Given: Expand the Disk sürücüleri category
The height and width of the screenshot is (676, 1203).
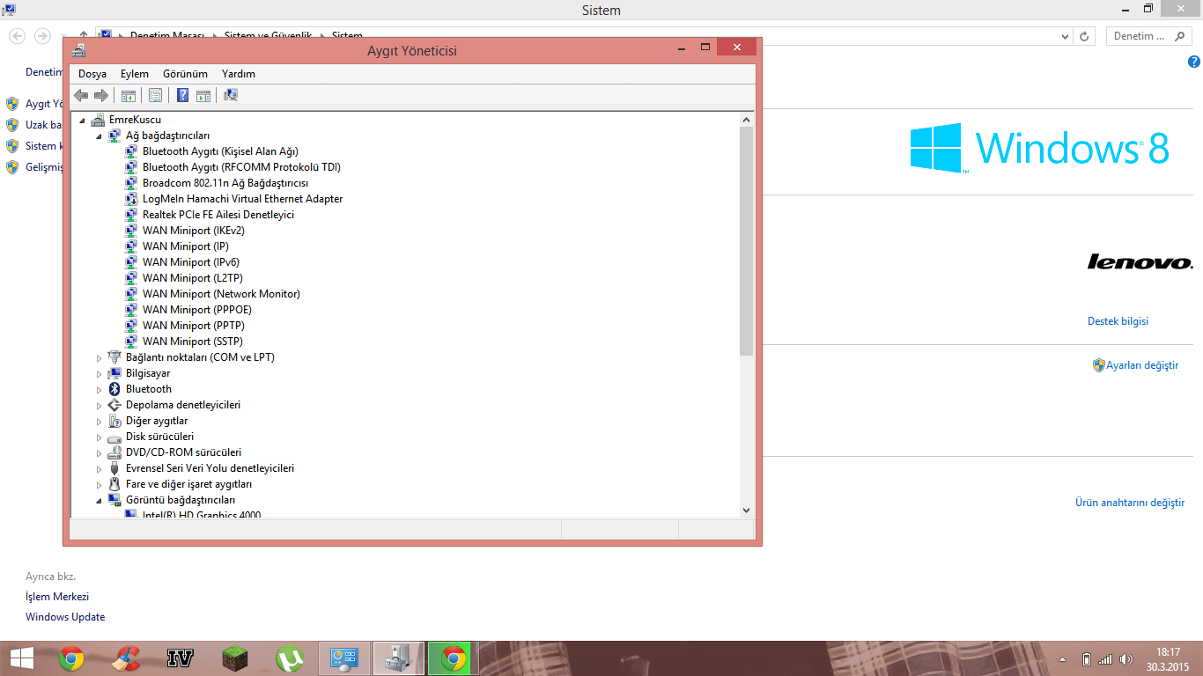Looking at the screenshot, I should point(99,437).
